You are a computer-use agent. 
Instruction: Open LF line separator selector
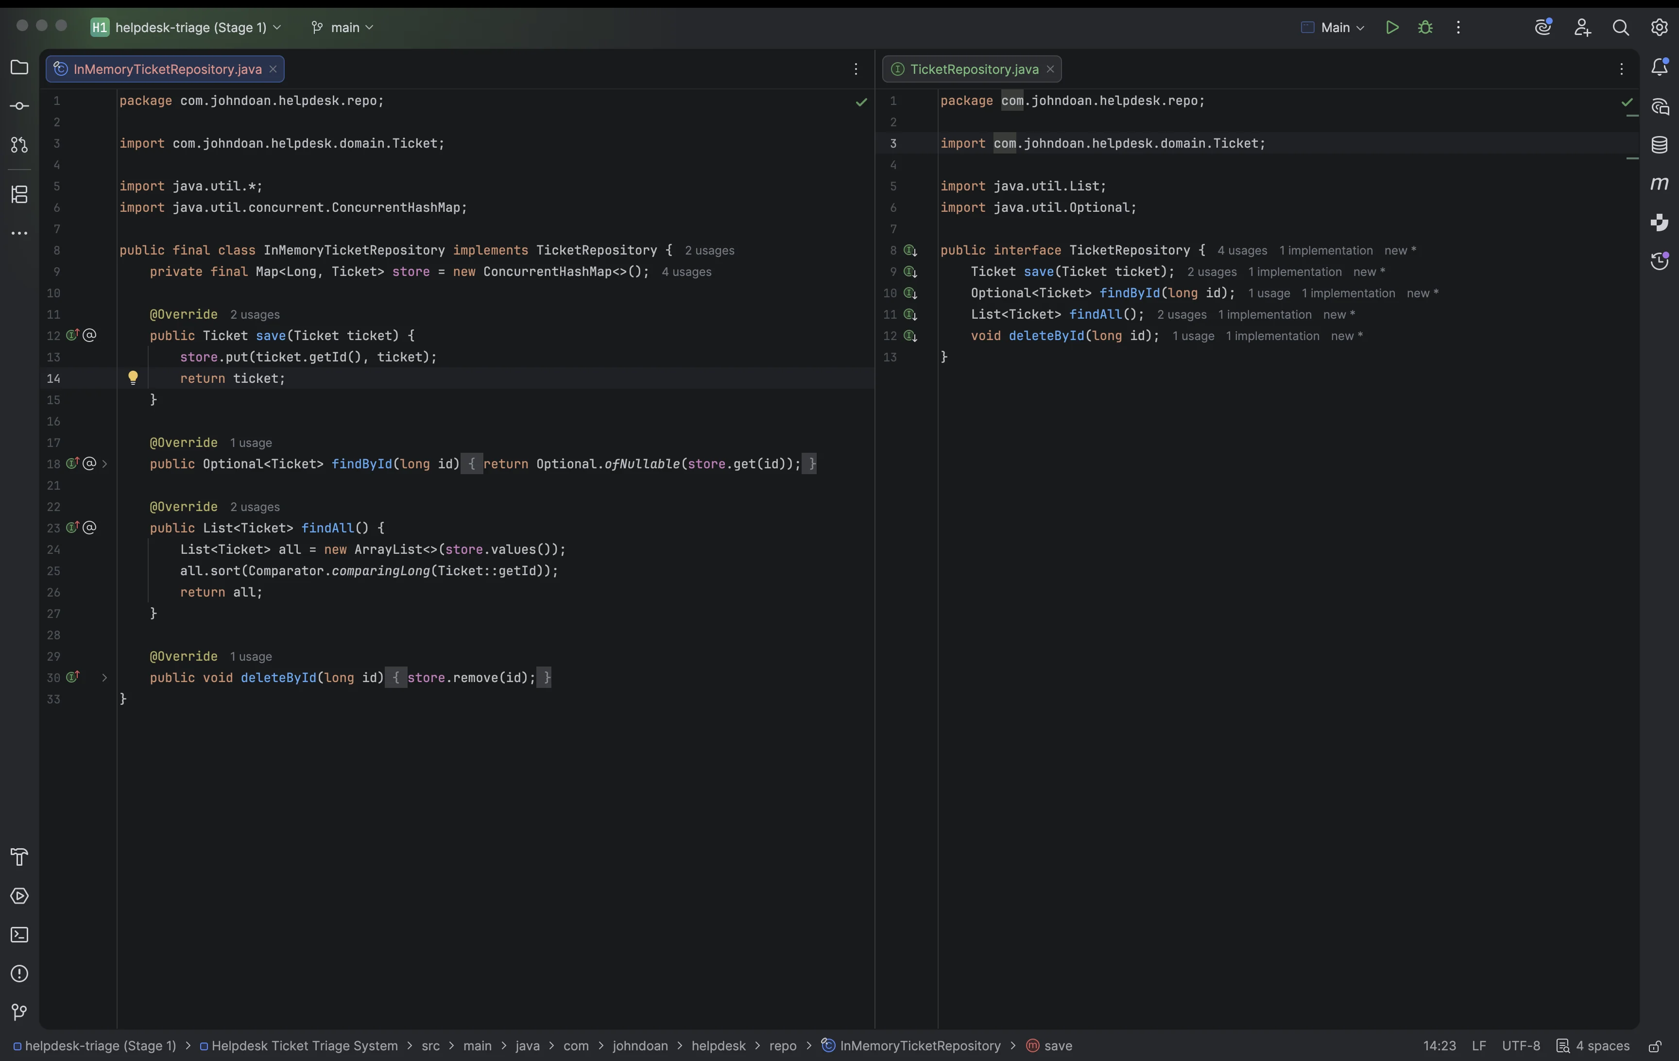point(1479,1045)
